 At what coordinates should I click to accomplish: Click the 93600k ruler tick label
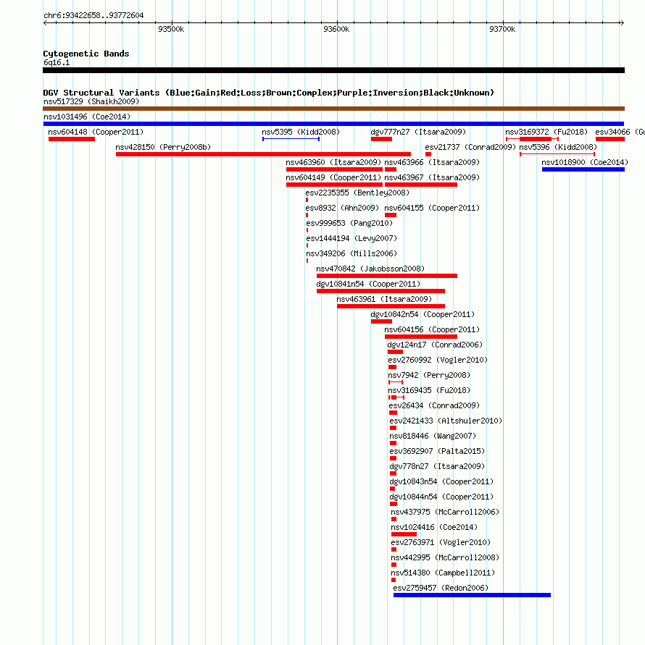coord(336,29)
